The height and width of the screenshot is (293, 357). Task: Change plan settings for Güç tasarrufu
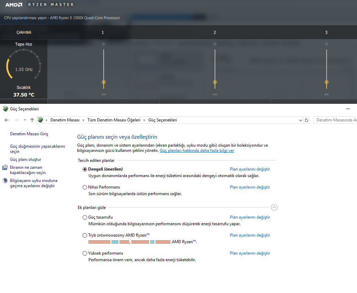[x=250, y=217]
